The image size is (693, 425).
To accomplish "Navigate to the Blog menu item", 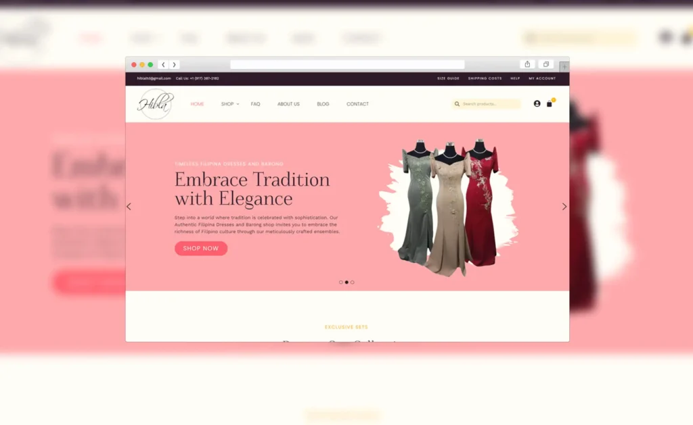I will point(323,104).
